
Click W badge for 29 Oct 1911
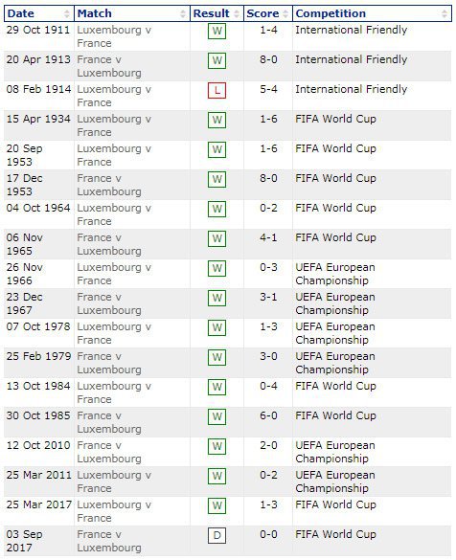(x=217, y=32)
